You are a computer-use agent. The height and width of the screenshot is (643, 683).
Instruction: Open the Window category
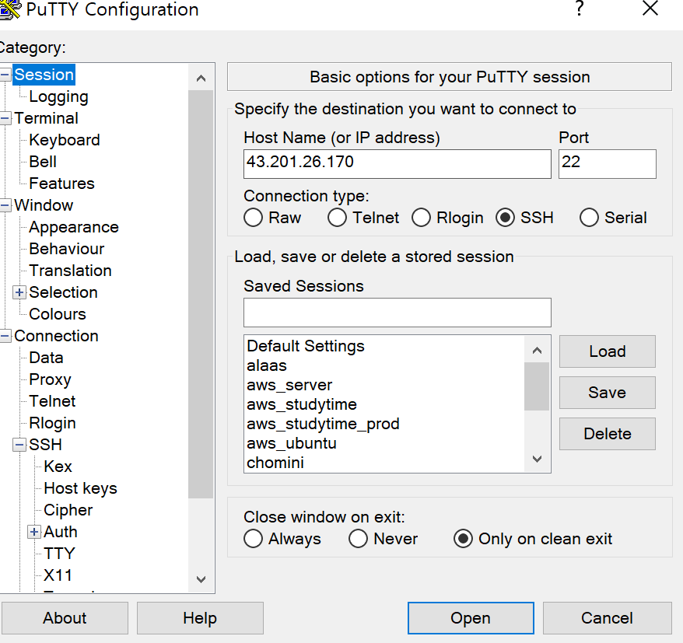point(44,205)
